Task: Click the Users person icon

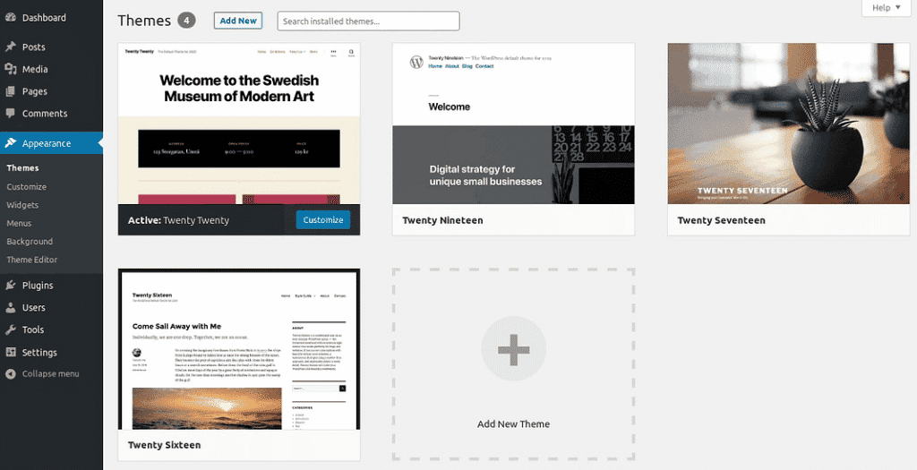Action: [x=11, y=307]
